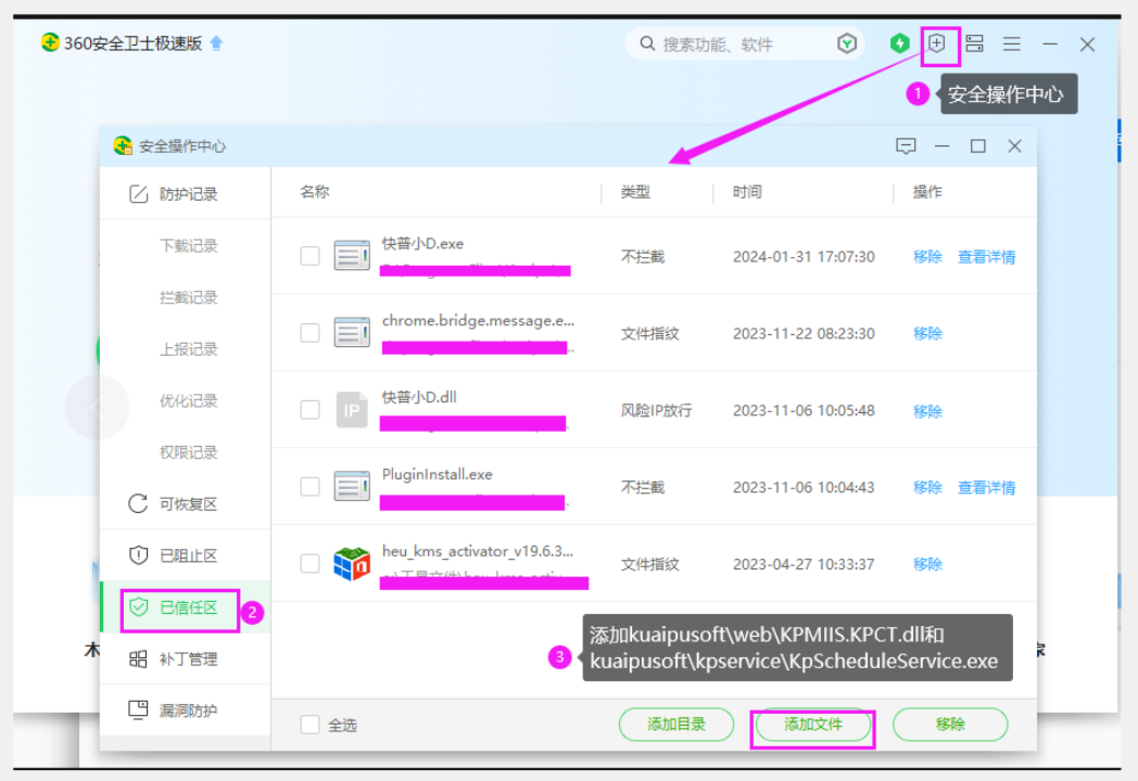Screen dimensions: 1138x781
Task: Click 查看详情 link for 快普小D.exe
Action: (986, 257)
